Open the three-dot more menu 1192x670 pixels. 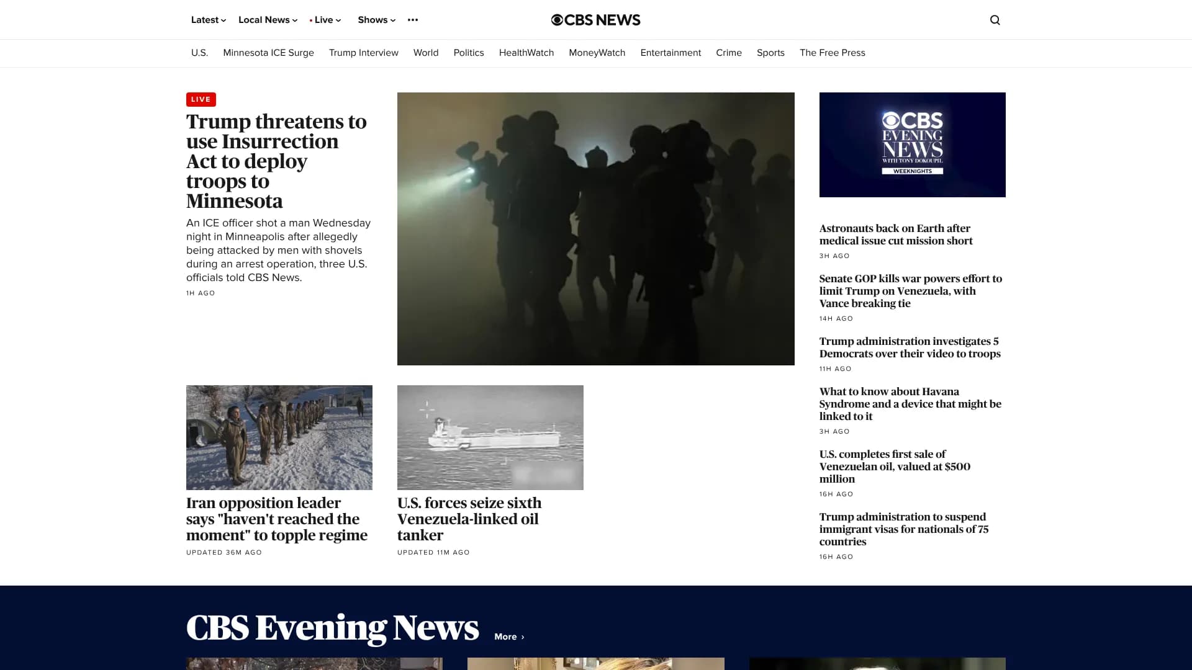[413, 20]
